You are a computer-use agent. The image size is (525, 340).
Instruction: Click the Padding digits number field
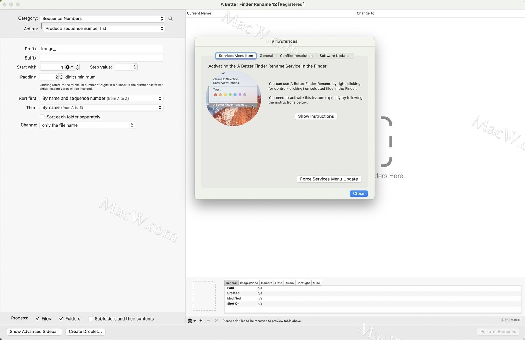(49, 77)
